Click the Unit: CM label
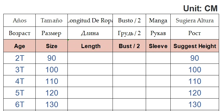This screenshot has width=221, height=111. coord(200,9)
